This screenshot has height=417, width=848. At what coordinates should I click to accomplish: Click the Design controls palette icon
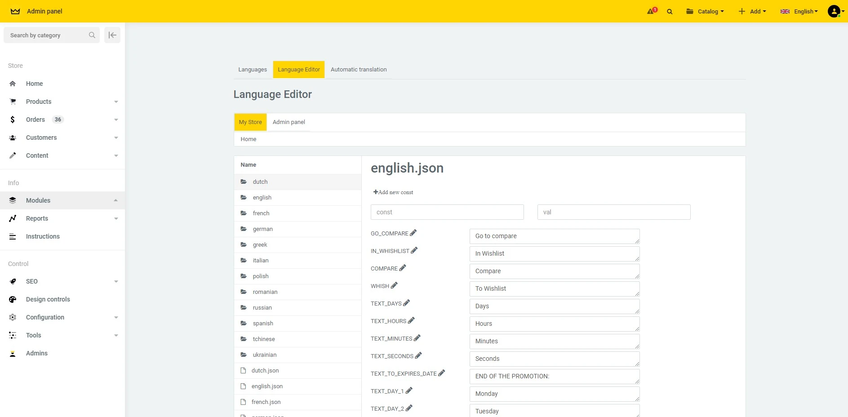click(x=13, y=299)
